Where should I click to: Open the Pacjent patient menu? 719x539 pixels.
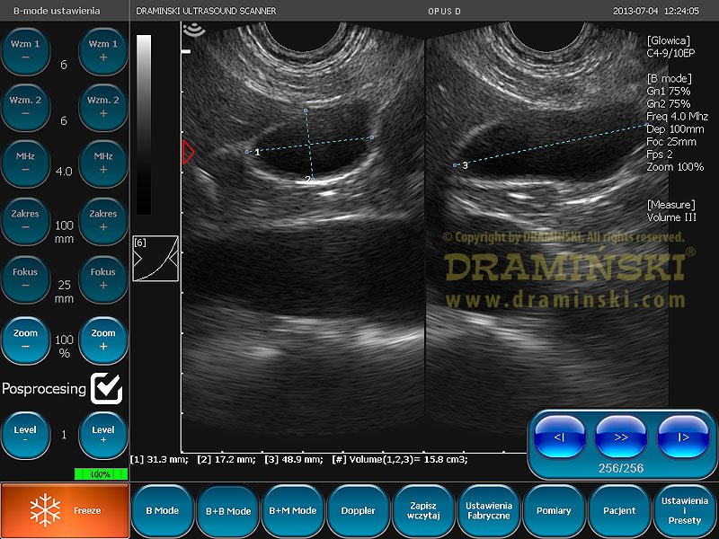(x=619, y=510)
